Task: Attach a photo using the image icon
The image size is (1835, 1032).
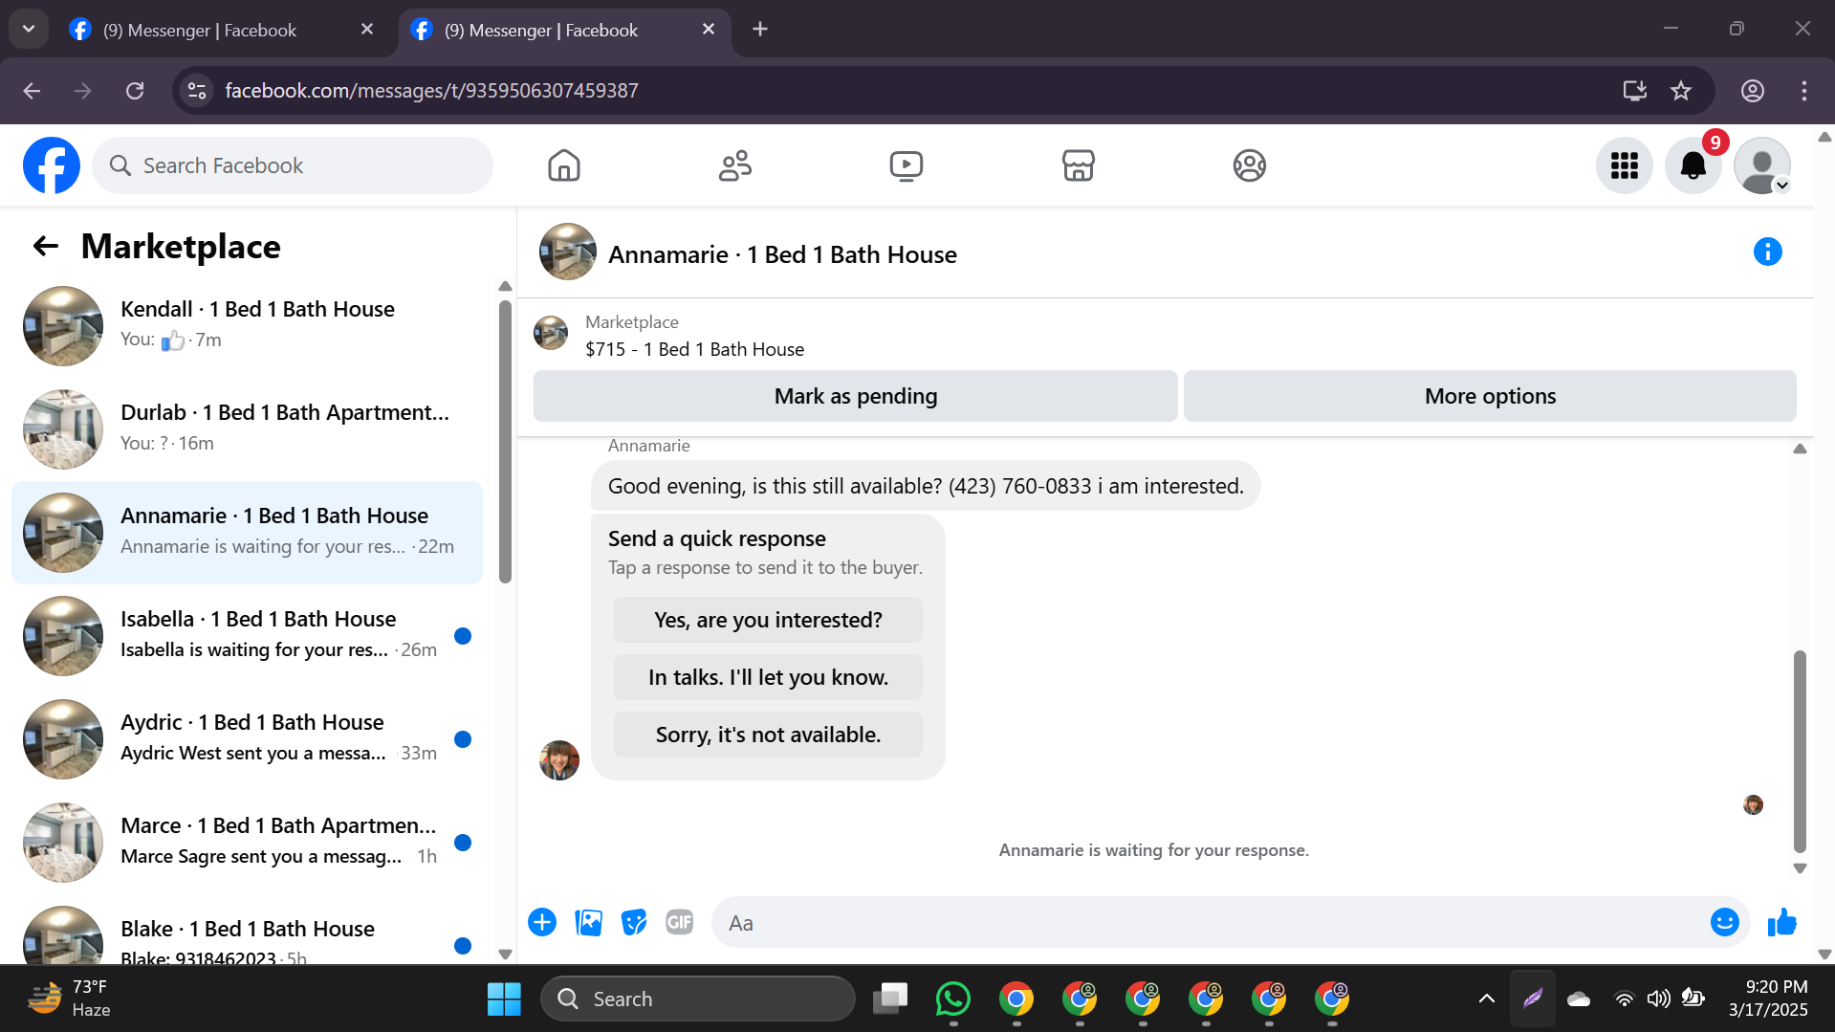Action: click(x=588, y=922)
